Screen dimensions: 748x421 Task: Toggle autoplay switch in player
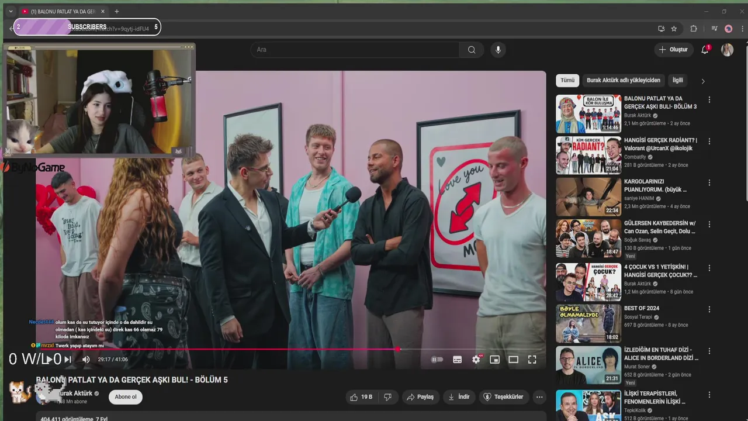[437, 360]
